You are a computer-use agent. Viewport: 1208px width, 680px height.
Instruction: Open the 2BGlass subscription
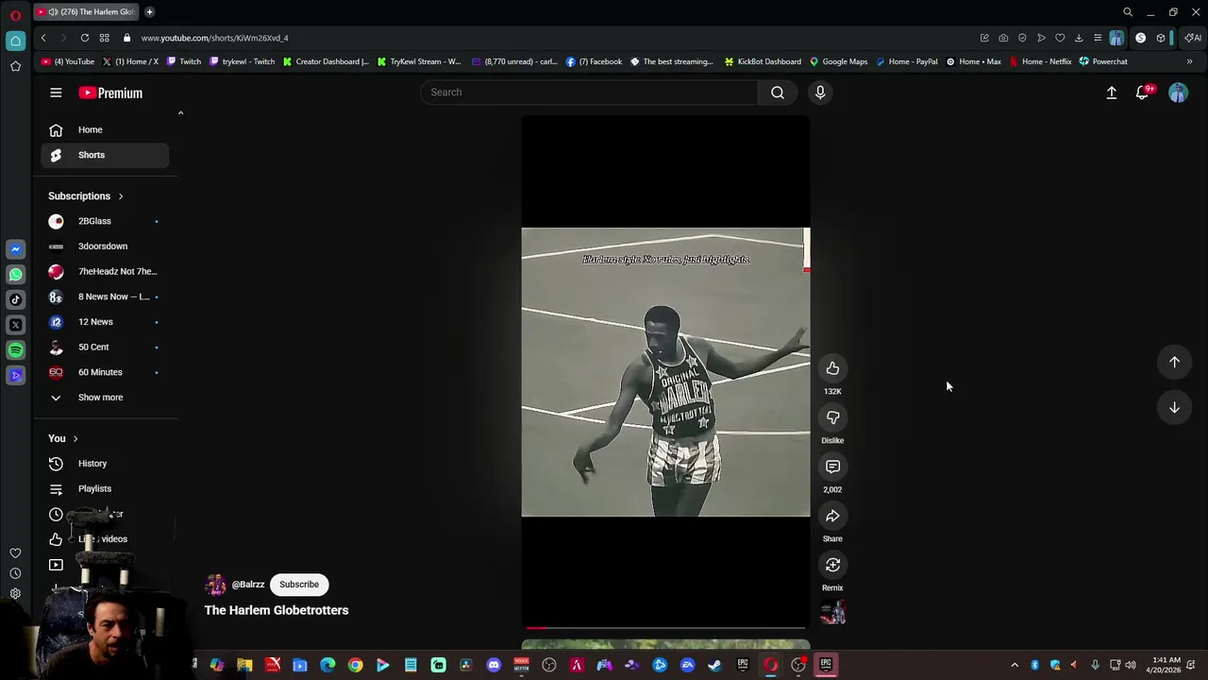(105, 221)
